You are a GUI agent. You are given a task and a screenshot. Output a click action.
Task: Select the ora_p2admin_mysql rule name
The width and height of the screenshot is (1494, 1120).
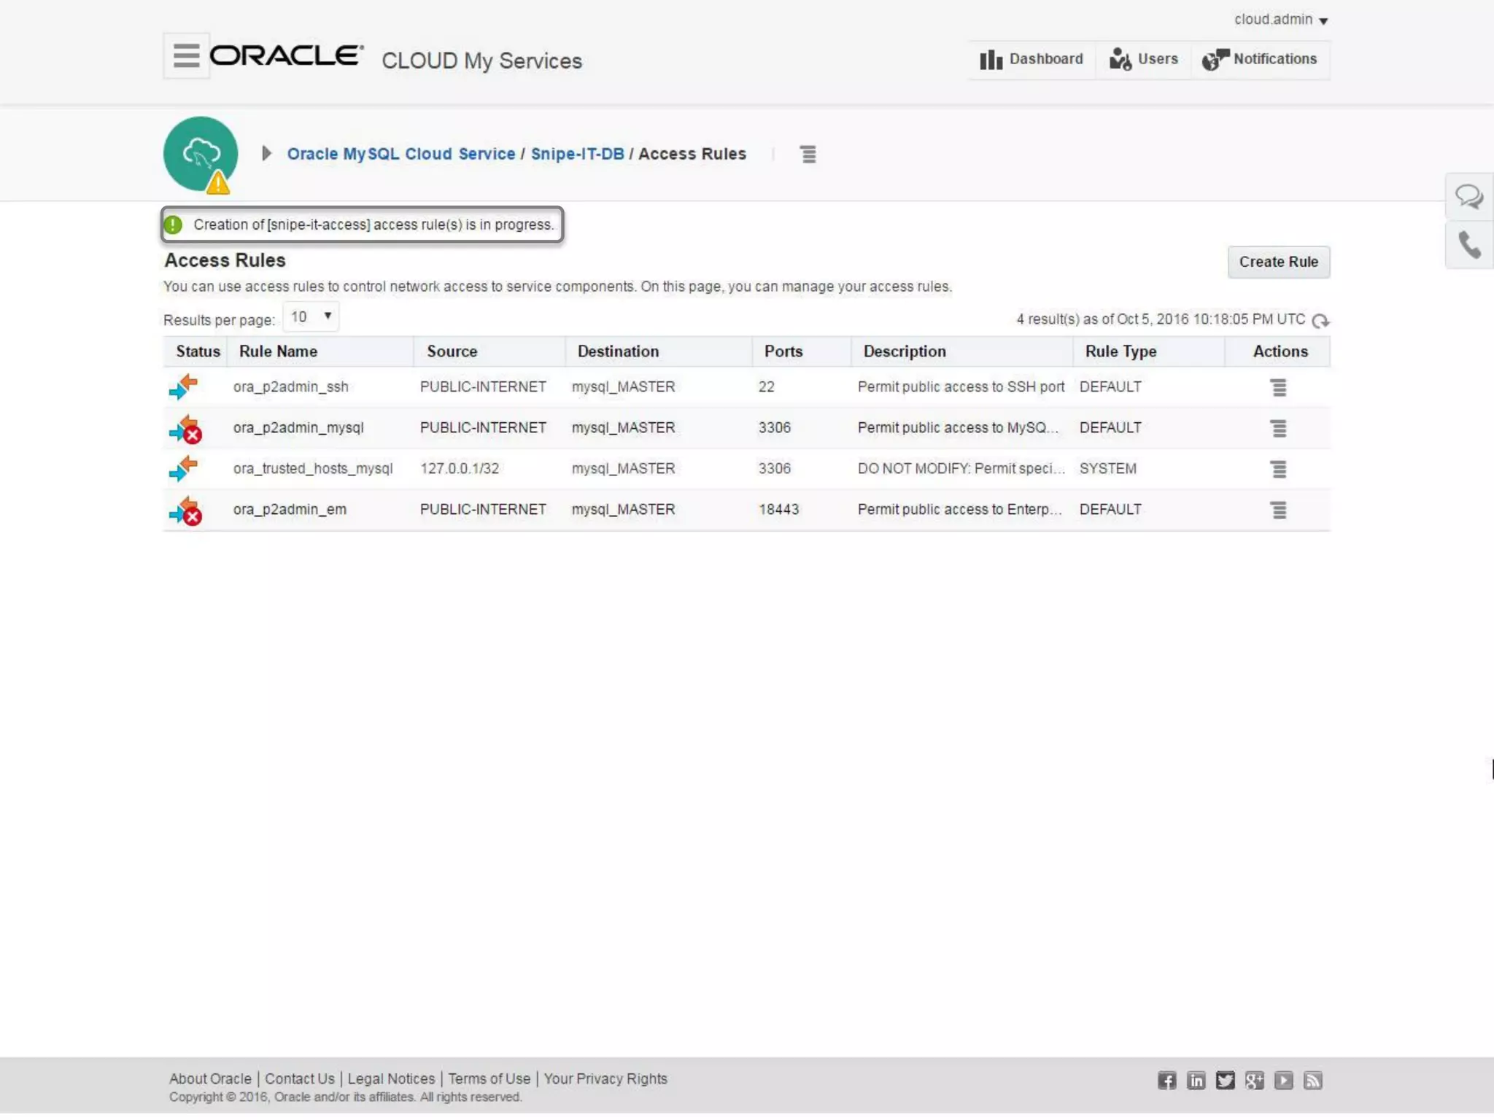[x=298, y=428]
